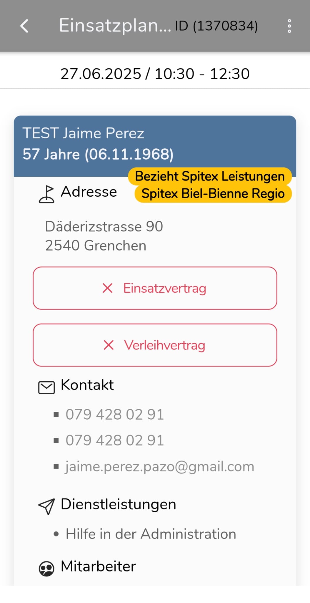Screen dimensions: 310x603
Task: Tap the red X on Verleihvertrag
Action: coord(109,345)
